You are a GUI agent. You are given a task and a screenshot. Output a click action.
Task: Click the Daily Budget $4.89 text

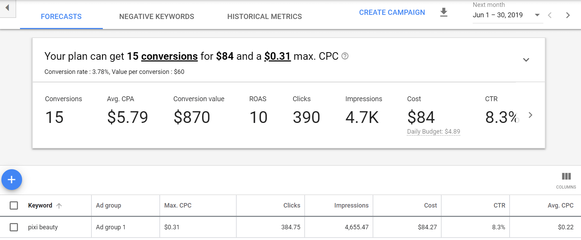pos(433,132)
